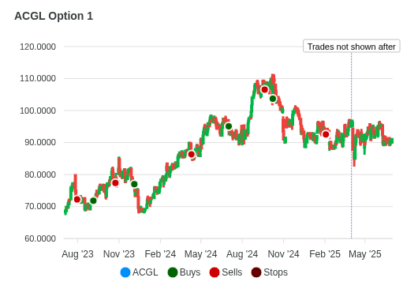The height and width of the screenshot is (300, 418).
Task: Select the buy marker near price 104
Action: [273, 99]
